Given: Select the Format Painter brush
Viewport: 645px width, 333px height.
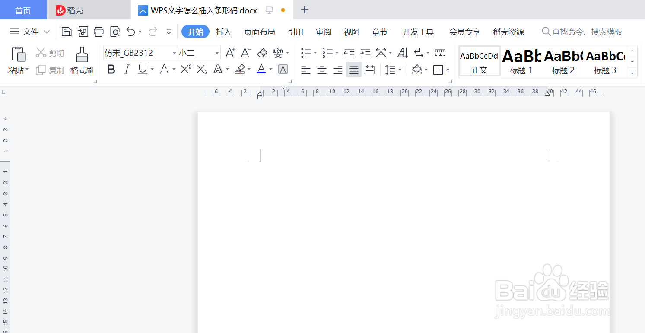Looking at the screenshot, I should click(82, 54).
